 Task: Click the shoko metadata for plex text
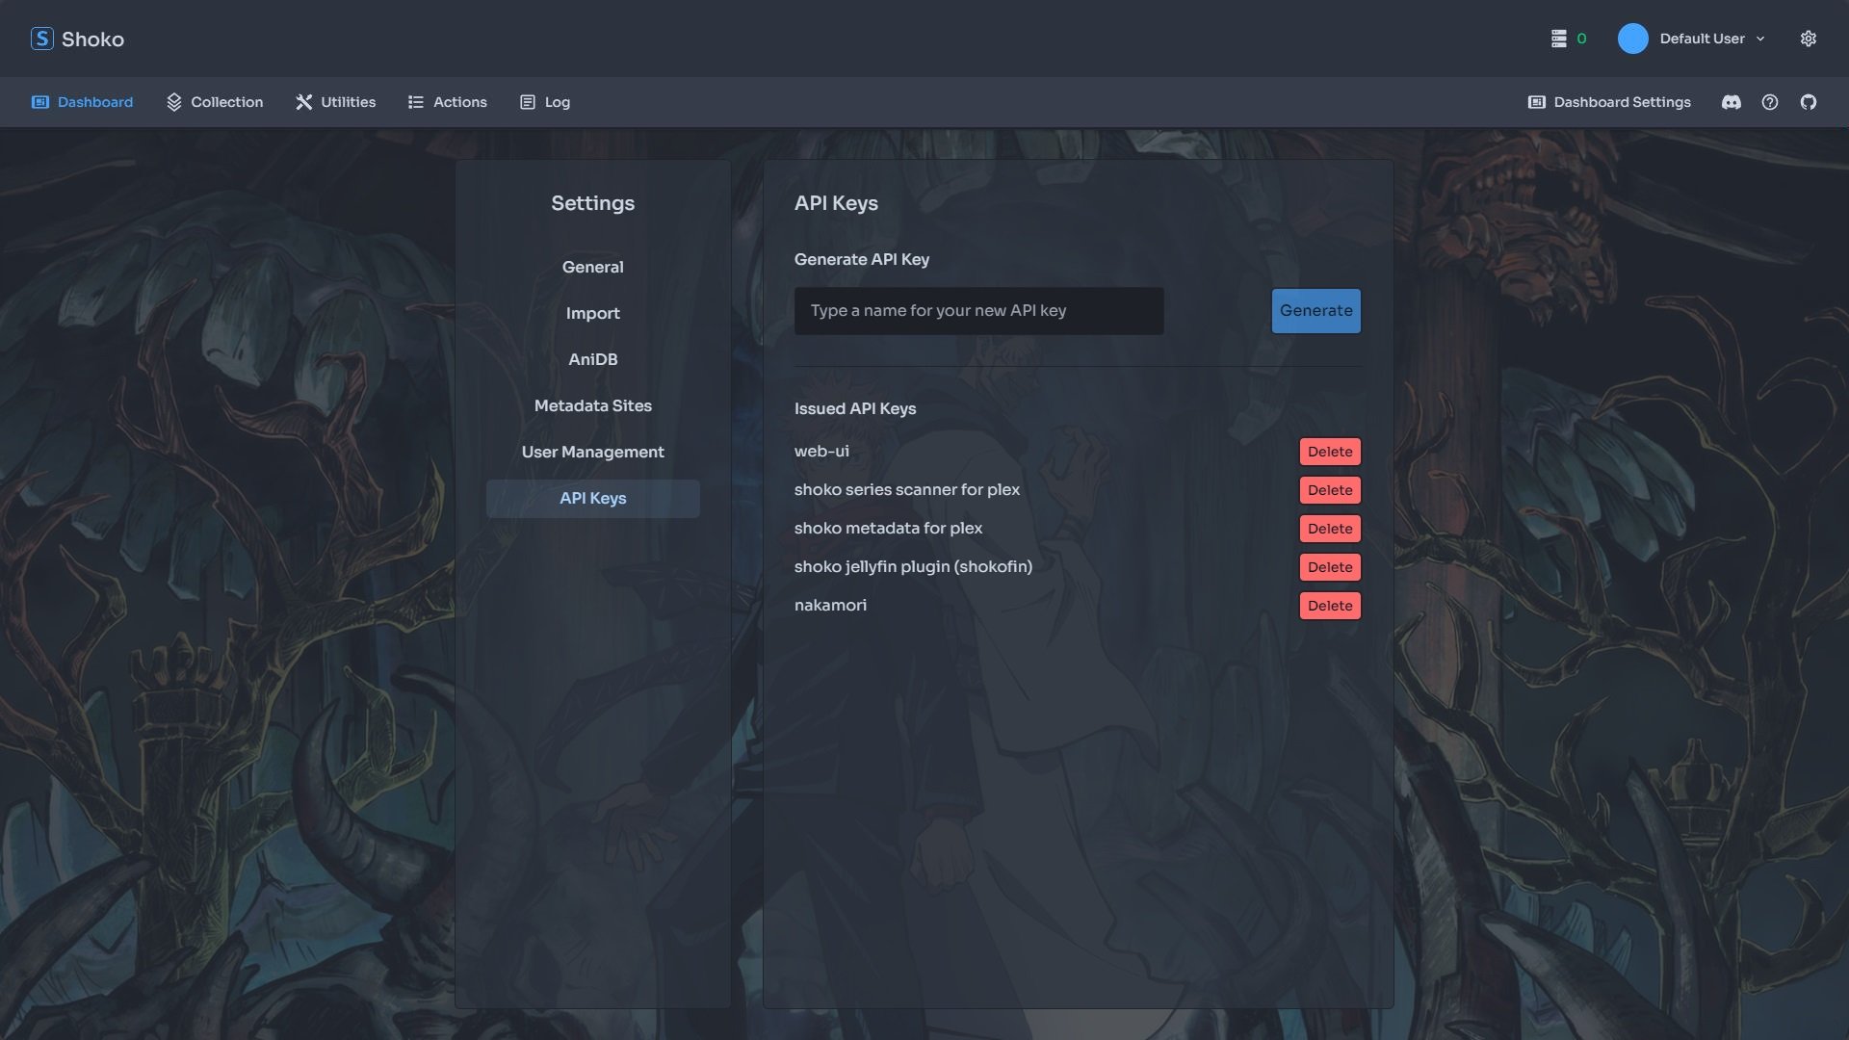(x=888, y=528)
